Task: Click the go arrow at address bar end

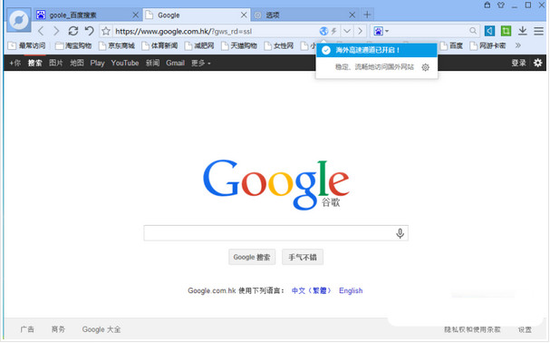Action: tap(360, 31)
